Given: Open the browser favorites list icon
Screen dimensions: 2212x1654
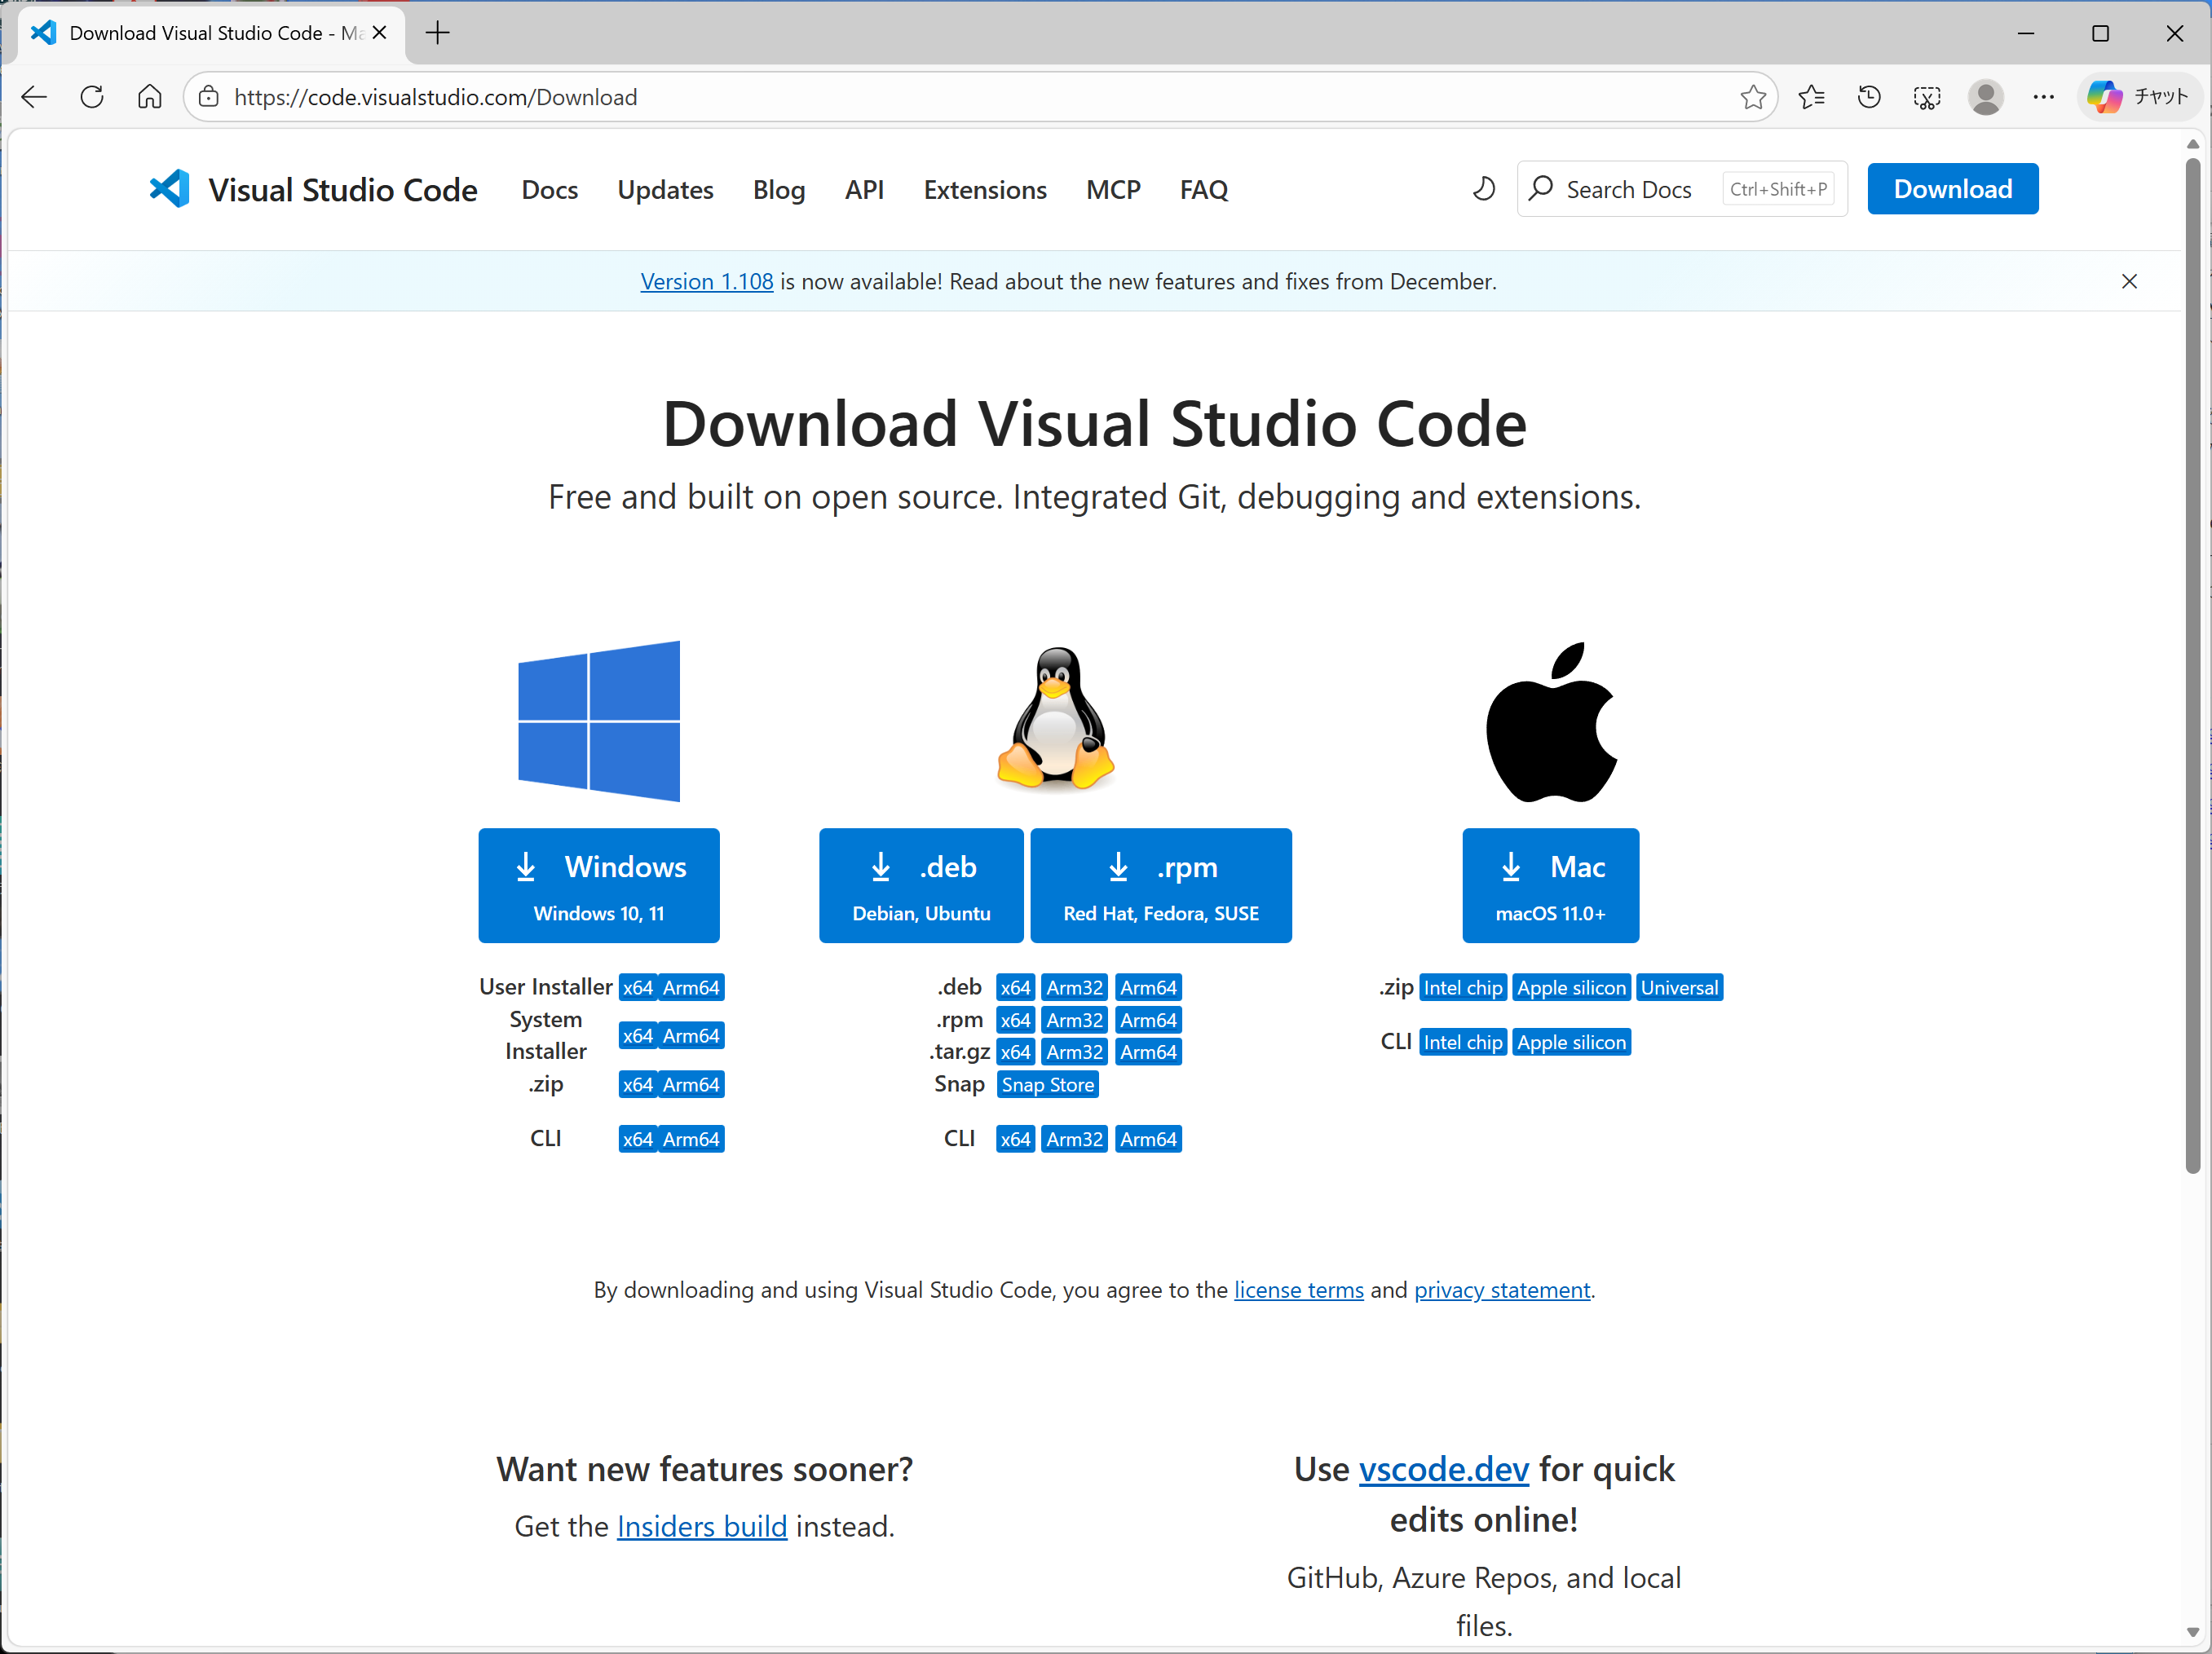Looking at the screenshot, I should [x=1811, y=97].
